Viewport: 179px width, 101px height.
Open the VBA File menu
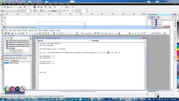[x=6, y=31]
